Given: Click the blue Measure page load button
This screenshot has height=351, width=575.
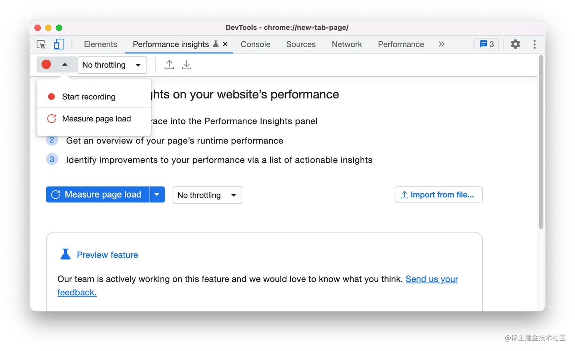Looking at the screenshot, I should pos(98,194).
